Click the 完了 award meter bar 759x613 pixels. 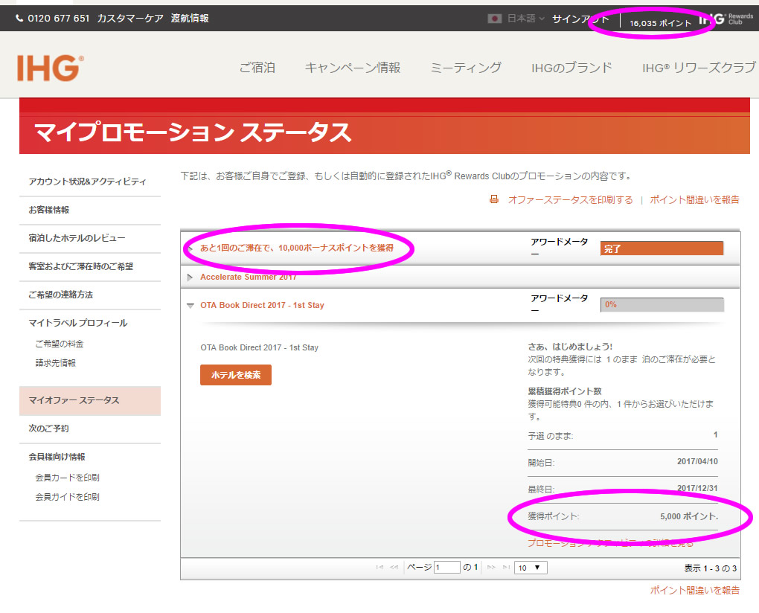coord(662,248)
